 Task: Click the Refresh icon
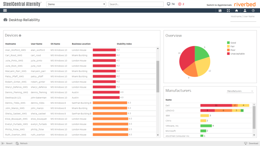coord(17,143)
